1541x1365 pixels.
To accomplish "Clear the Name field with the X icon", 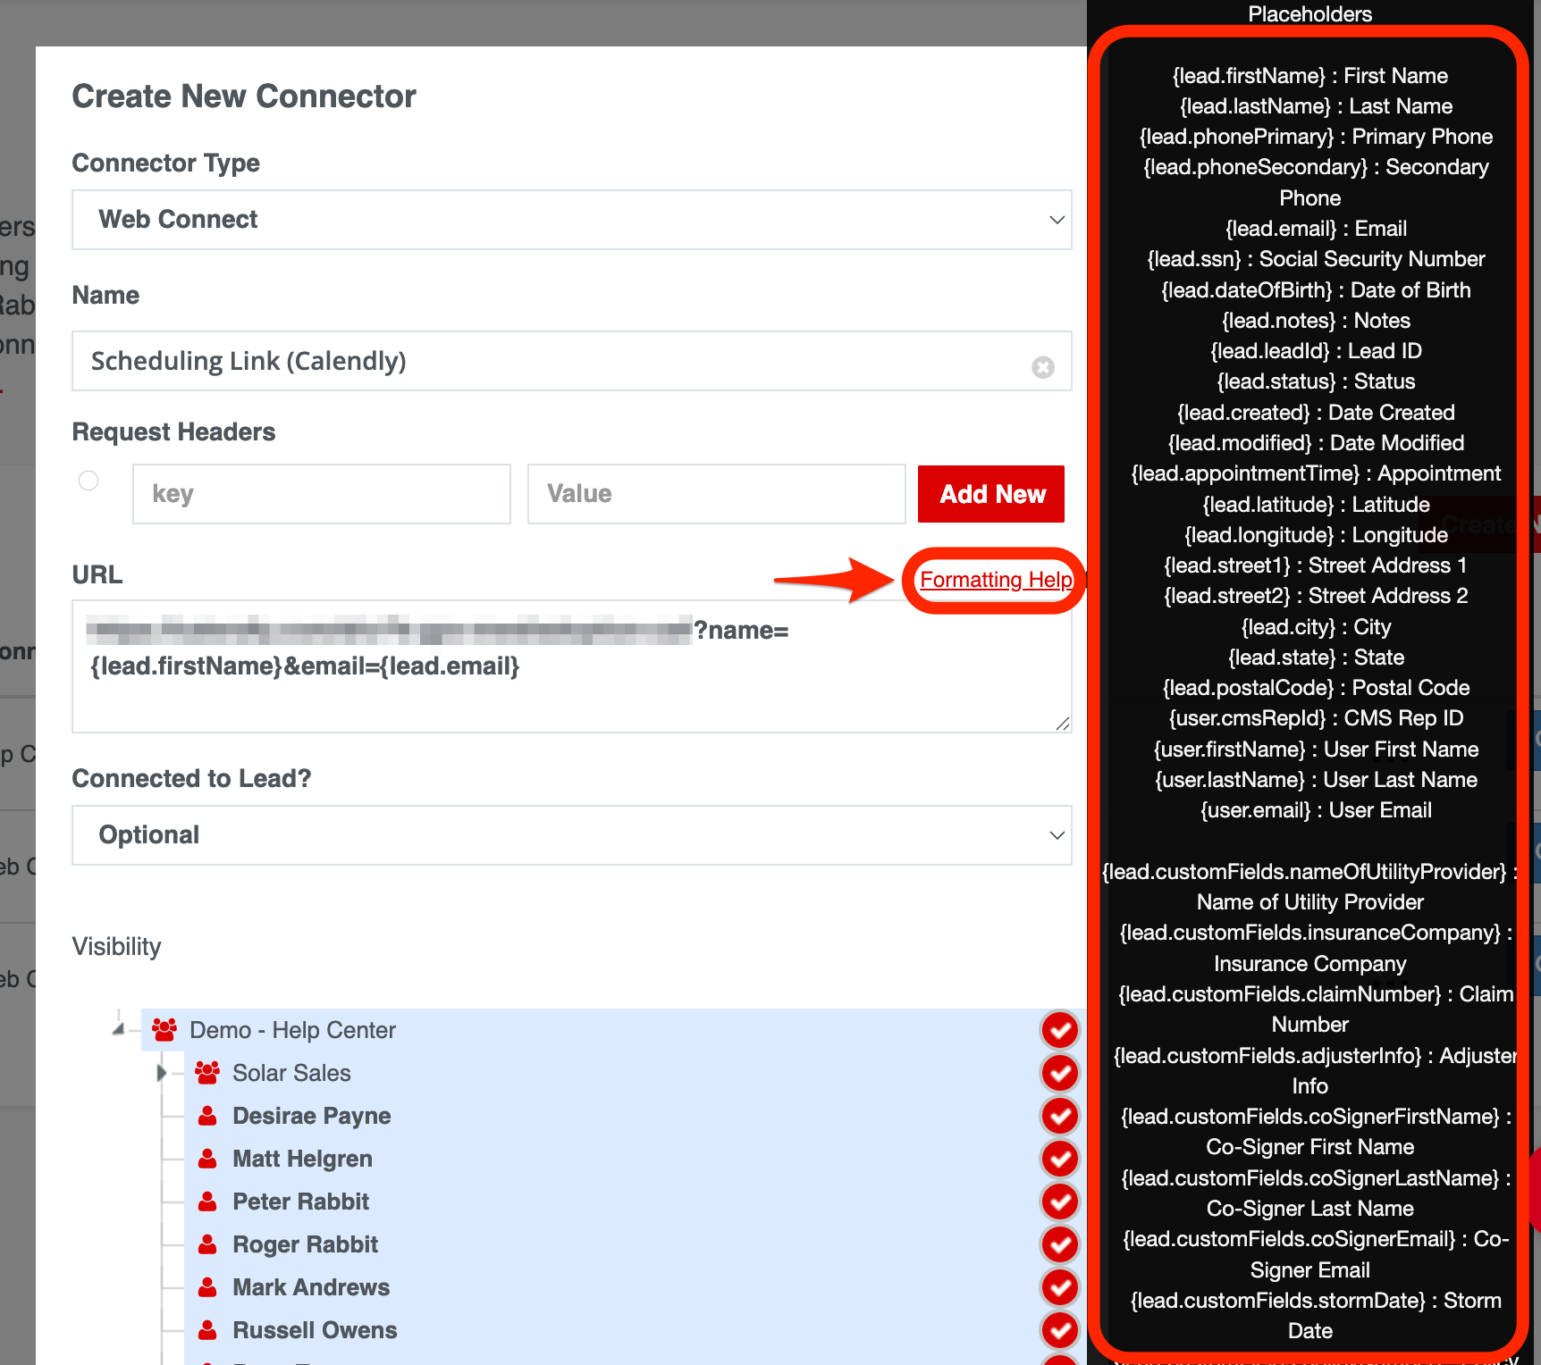I will coord(1042,367).
